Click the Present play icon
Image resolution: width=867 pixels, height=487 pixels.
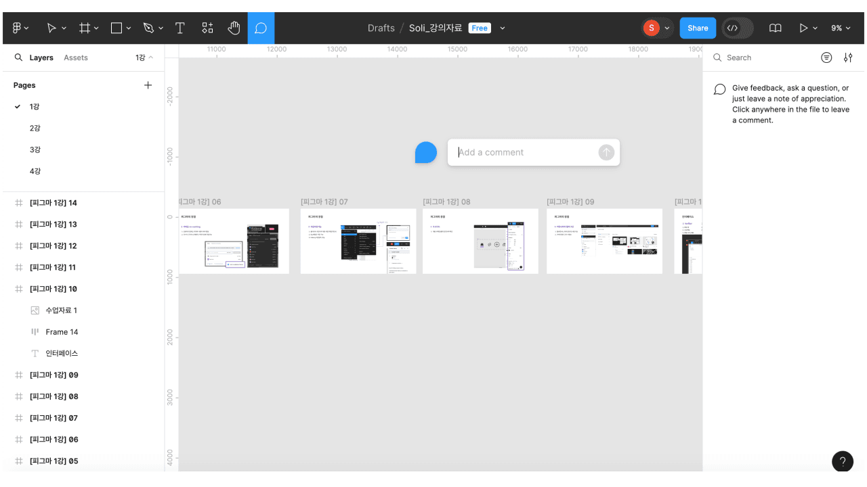tap(803, 28)
